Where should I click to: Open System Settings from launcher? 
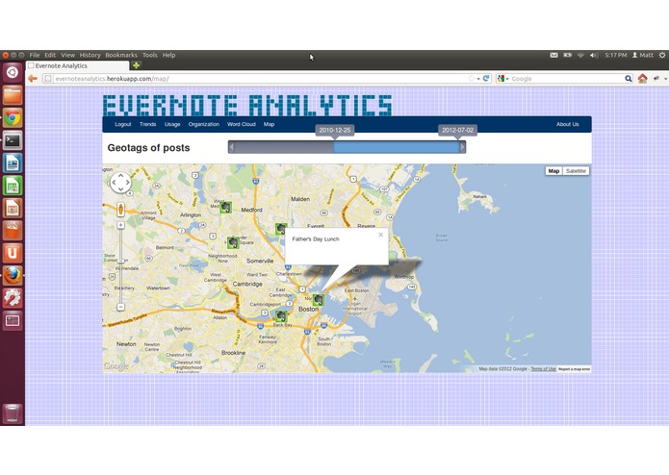[13, 298]
